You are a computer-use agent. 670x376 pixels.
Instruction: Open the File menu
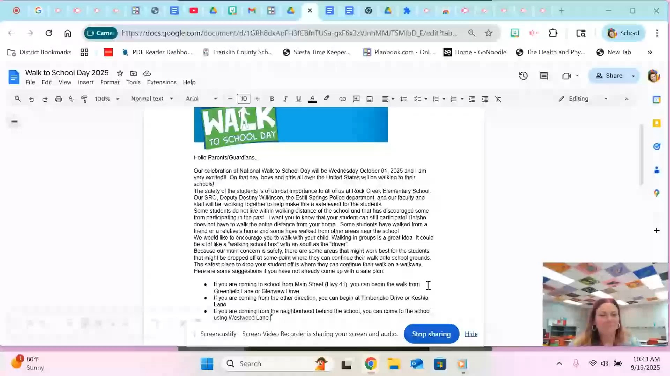(x=30, y=83)
